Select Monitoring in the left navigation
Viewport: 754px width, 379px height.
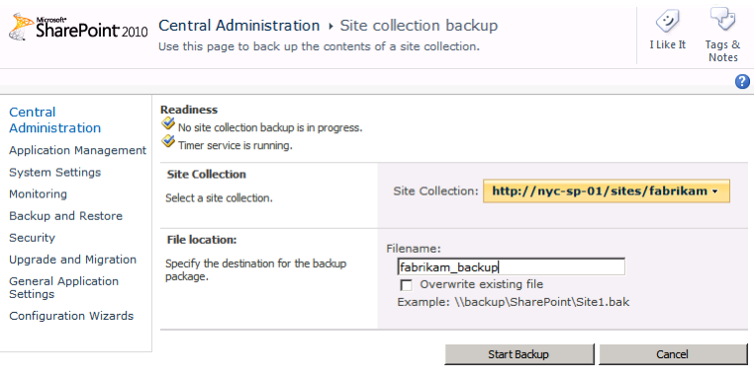coord(38,194)
